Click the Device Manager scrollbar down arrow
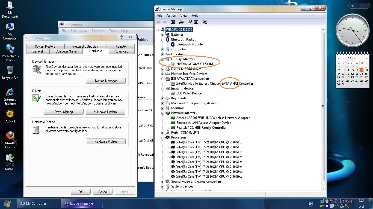Viewport: 373px width, 209px height. 323,188
